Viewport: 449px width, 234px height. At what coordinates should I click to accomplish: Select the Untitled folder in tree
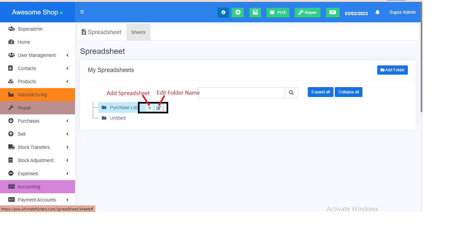118,118
